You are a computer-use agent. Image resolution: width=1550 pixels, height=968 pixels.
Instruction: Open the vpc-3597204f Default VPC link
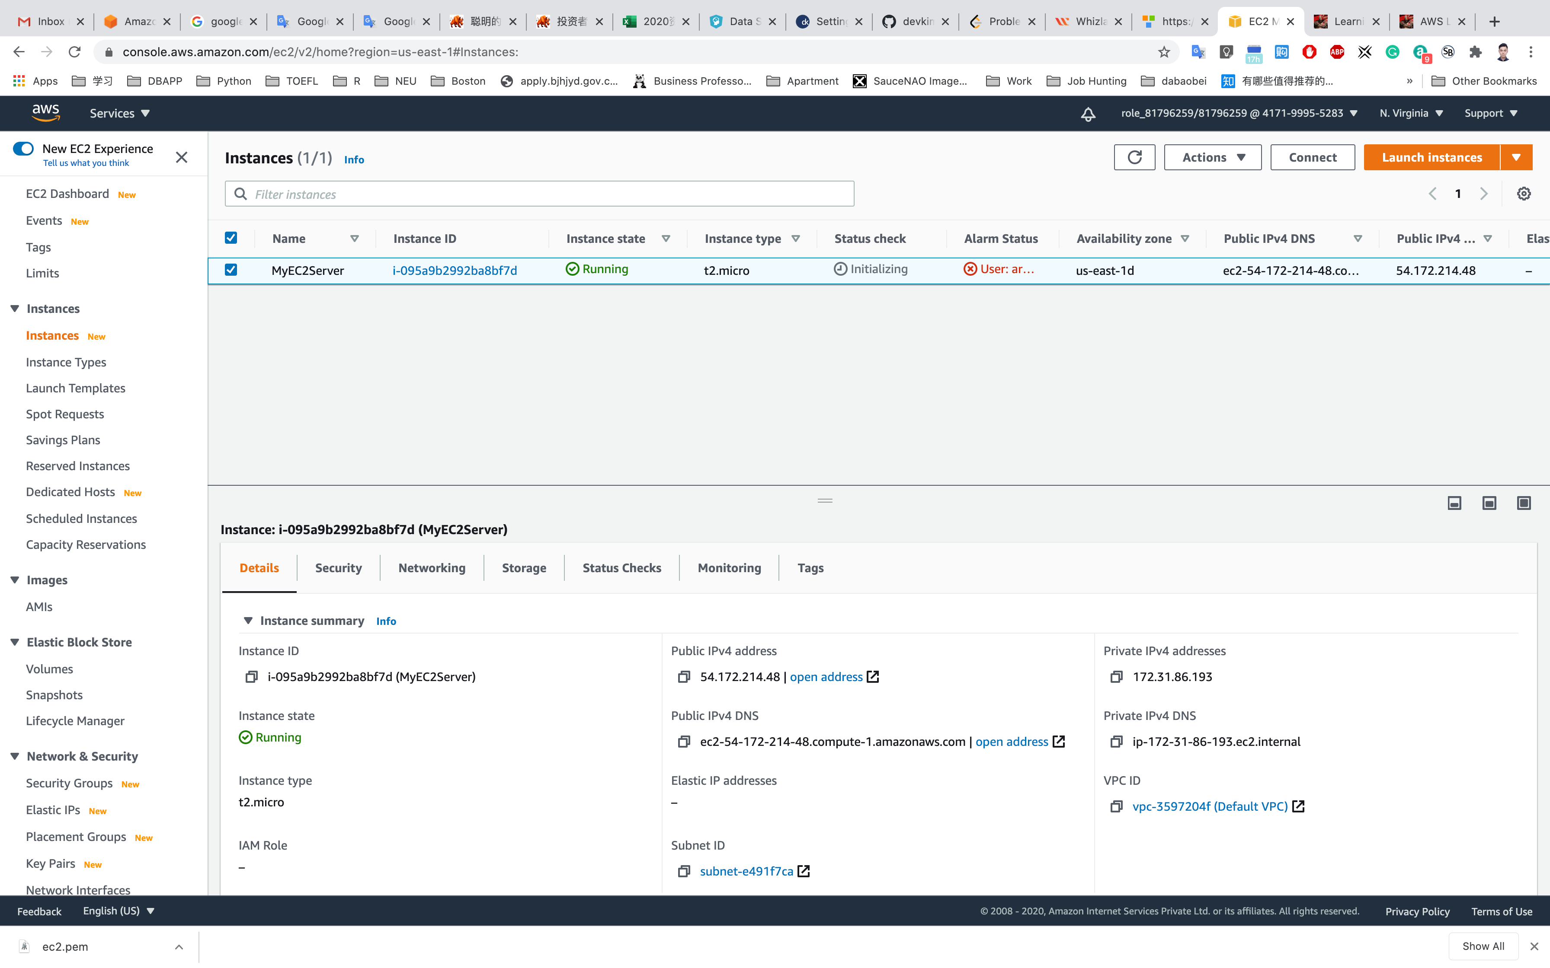tap(1209, 807)
